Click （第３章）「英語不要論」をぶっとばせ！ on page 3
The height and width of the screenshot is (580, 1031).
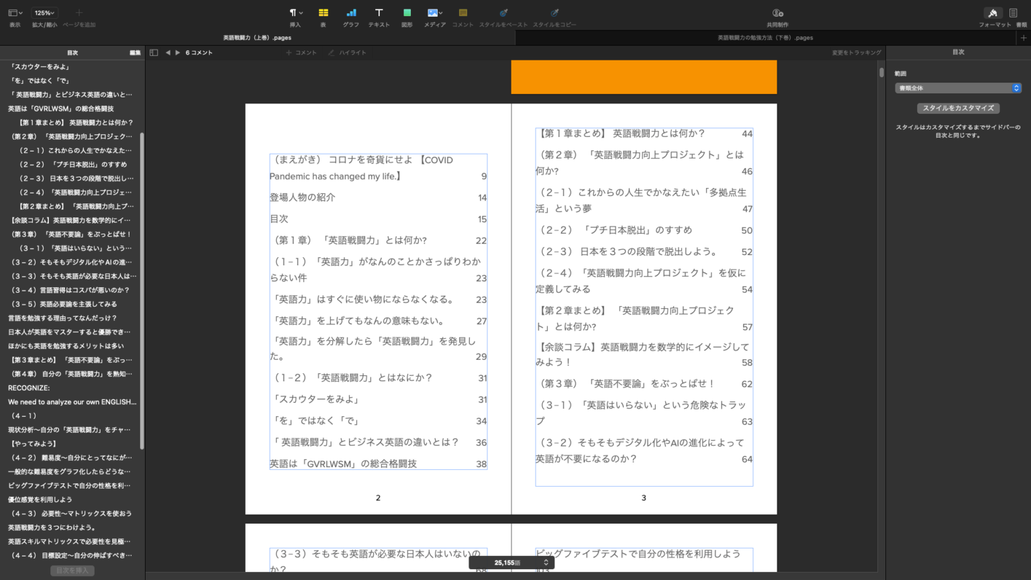626,384
